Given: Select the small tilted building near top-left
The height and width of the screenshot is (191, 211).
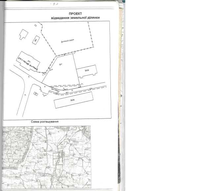Looking at the screenshot, I should tap(36, 41).
